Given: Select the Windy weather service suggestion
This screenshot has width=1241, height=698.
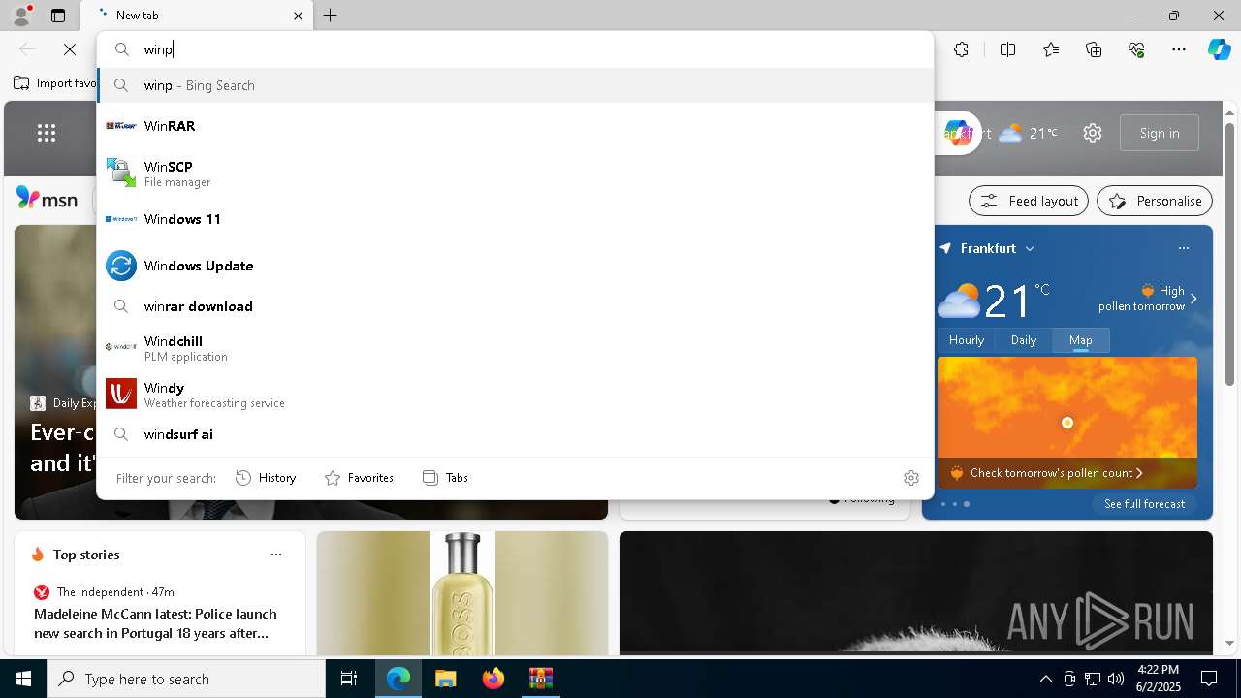Looking at the screenshot, I should [515, 395].
